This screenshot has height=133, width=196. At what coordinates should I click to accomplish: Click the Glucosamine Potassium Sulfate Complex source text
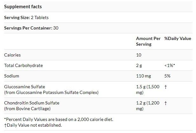(51, 92)
